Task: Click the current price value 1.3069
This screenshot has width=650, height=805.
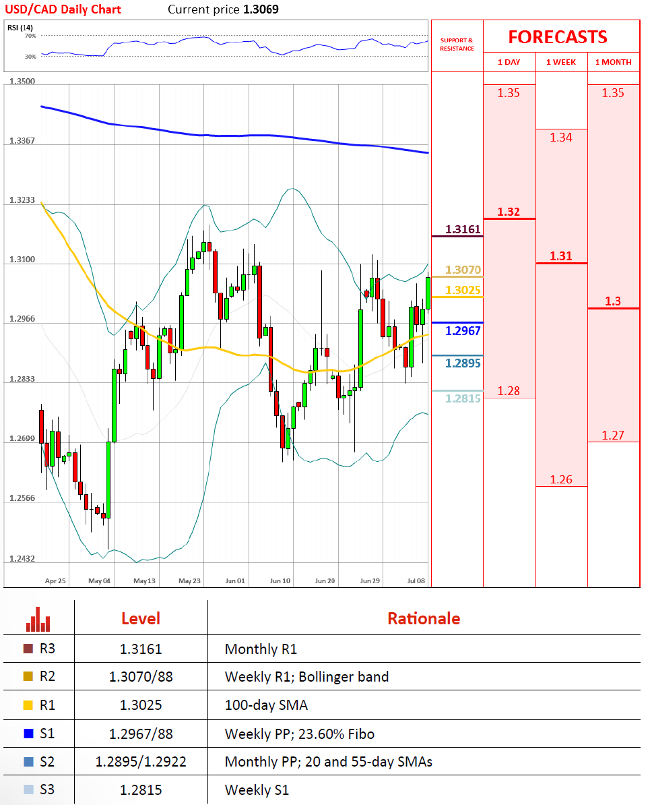Action: tap(261, 9)
